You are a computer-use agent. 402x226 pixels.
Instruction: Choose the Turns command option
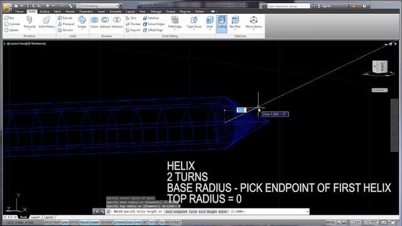(x=193, y=212)
